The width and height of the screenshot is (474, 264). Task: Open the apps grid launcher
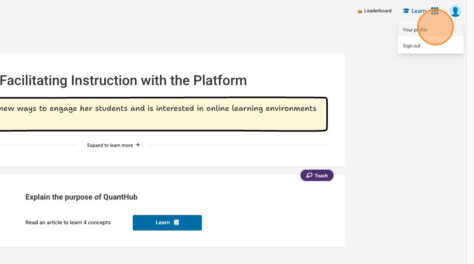(x=435, y=11)
